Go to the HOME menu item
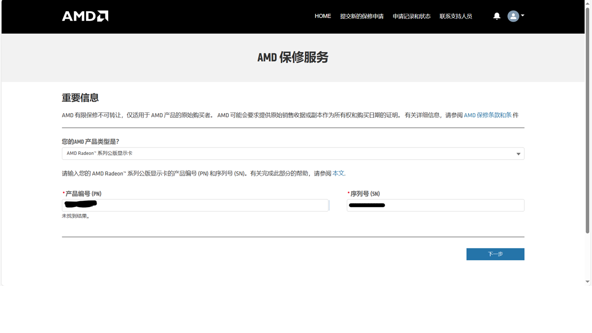 click(323, 16)
